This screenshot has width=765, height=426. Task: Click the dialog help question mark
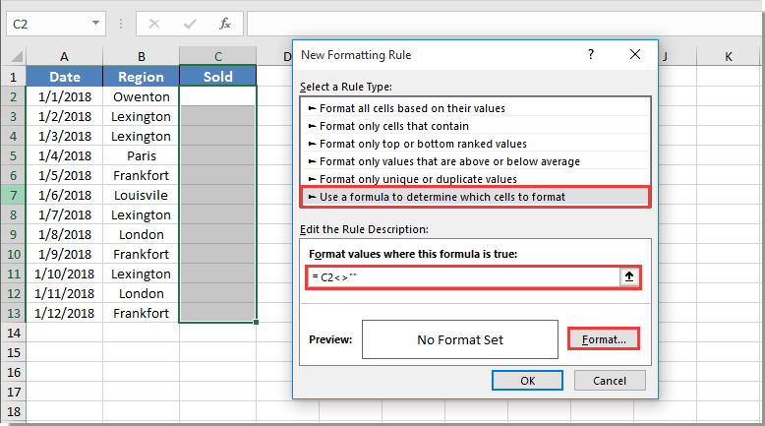(x=591, y=54)
